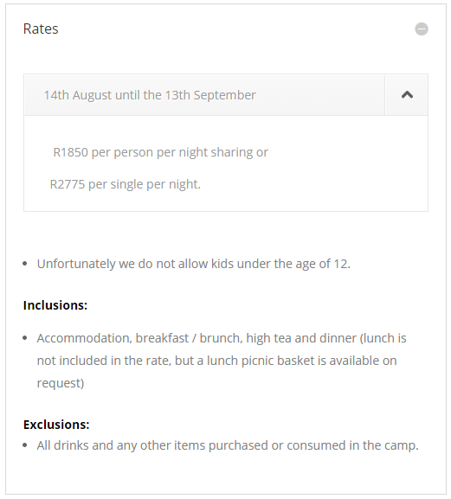Image resolution: width=451 pixels, height=499 pixels.
Task: Collapse the Rates section with minus icon
Action: click(x=421, y=29)
